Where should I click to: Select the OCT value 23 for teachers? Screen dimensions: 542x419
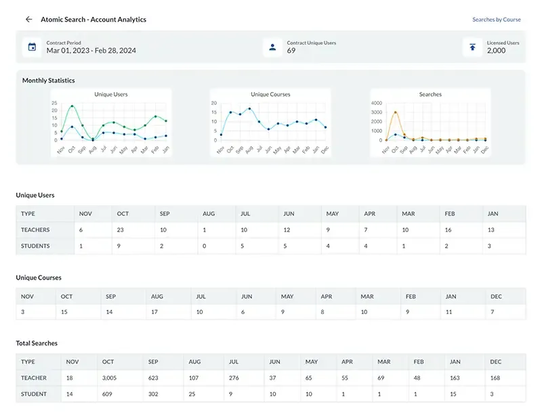tap(121, 229)
